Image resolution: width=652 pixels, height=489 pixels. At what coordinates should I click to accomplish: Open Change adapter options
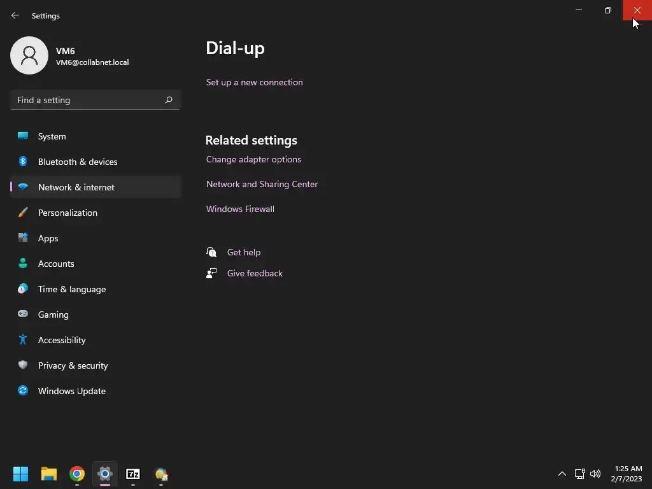253,159
